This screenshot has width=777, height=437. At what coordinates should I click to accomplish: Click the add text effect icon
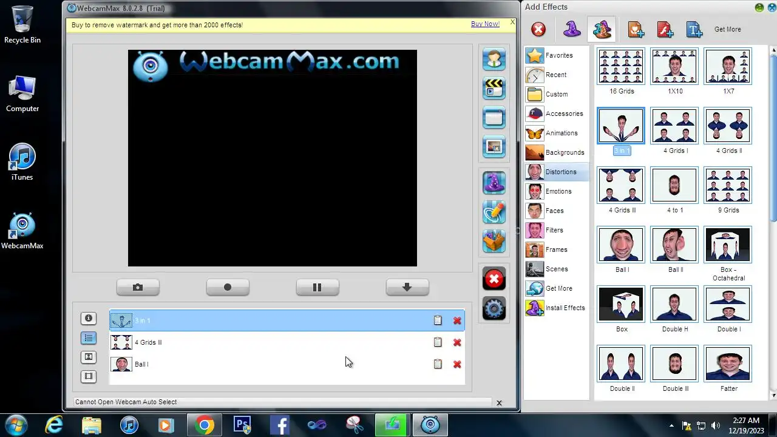694,29
